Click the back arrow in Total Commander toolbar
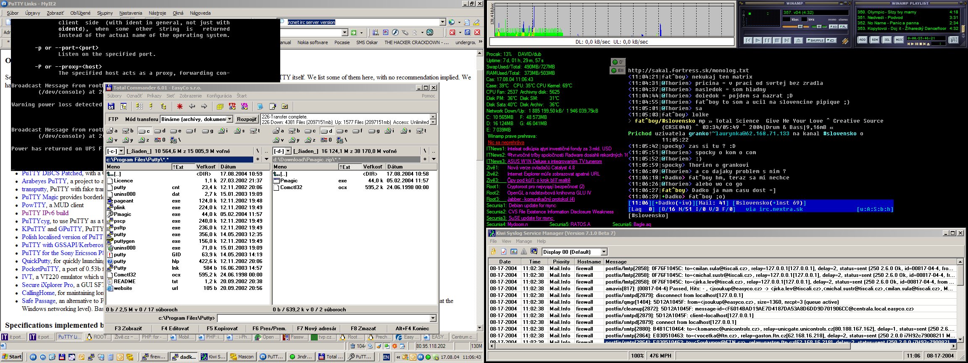968x363 pixels. click(192, 106)
